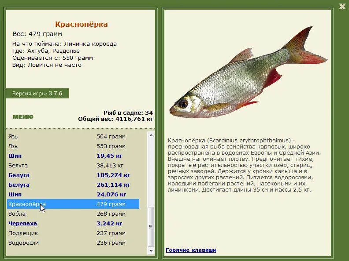Select the Черепаха 3,242 кг row

point(73,224)
